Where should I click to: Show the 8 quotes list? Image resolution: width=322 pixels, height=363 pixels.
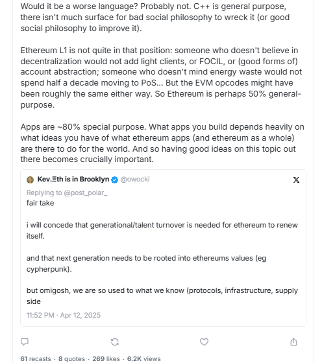click(71, 359)
